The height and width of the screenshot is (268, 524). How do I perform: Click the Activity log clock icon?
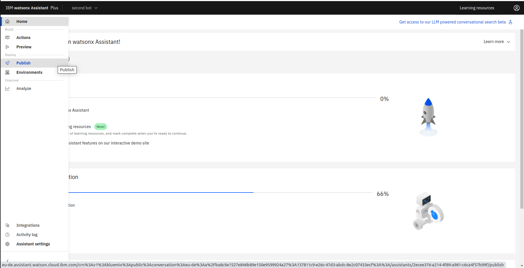pos(7,235)
